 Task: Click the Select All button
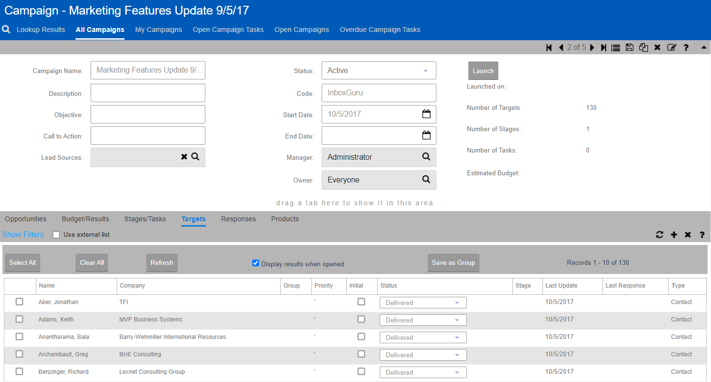tap(22, 263)
